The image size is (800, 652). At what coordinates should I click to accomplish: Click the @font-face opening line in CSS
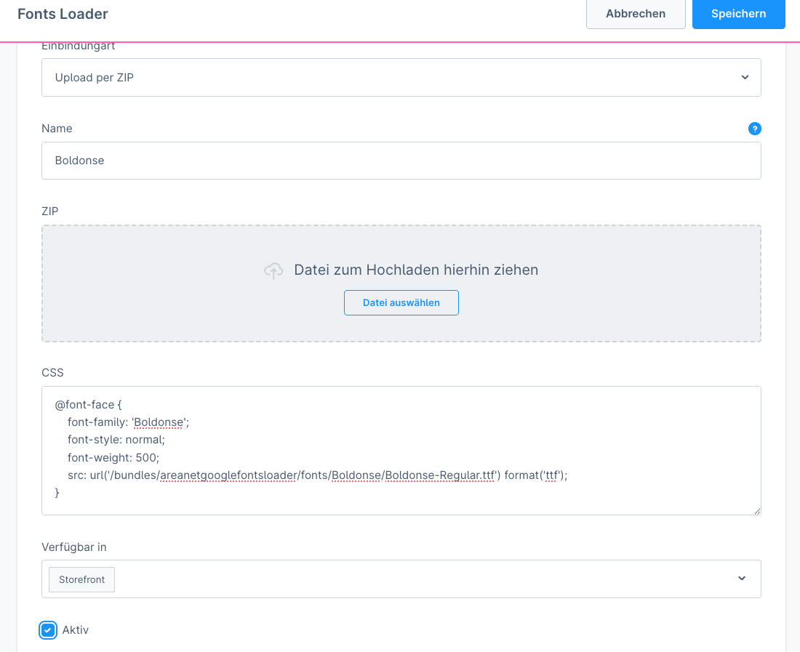point(88,405)
